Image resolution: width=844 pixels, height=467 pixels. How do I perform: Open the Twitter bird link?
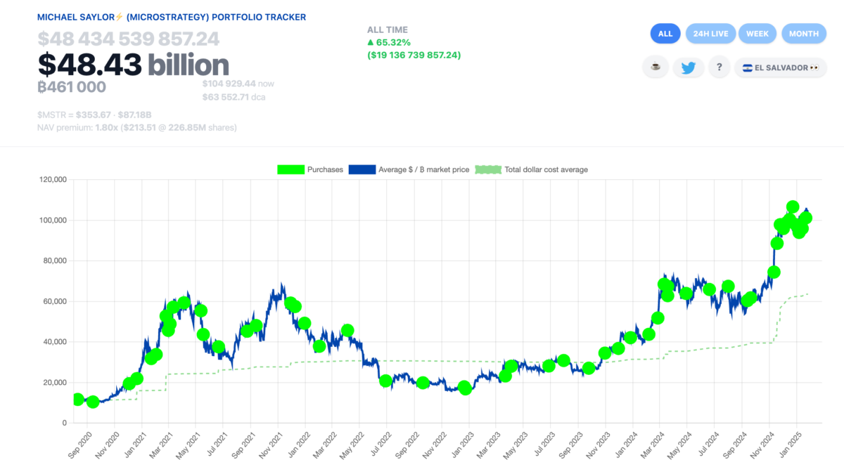tap(688, 67)
